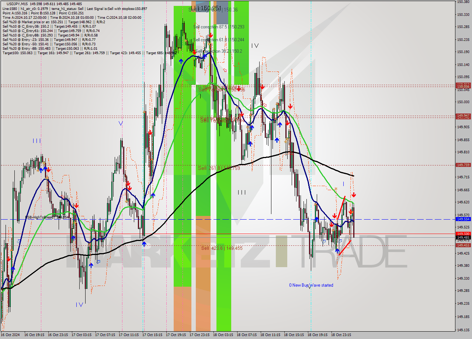Viewport: 472px width, 339px height.
Task: Click the '16 Oct 2024' time axis label
Action: 10,335
